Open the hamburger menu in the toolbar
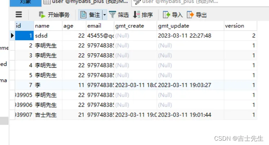The image size is (269, 145). [x=19, y=14]
